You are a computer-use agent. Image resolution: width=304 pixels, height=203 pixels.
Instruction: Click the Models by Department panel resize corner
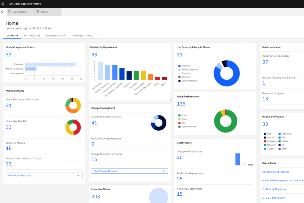tap(170, 99)
